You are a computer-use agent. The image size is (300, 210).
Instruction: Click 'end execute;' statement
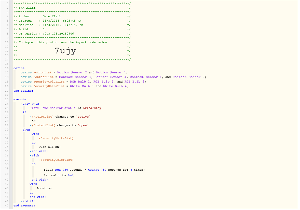24,206
